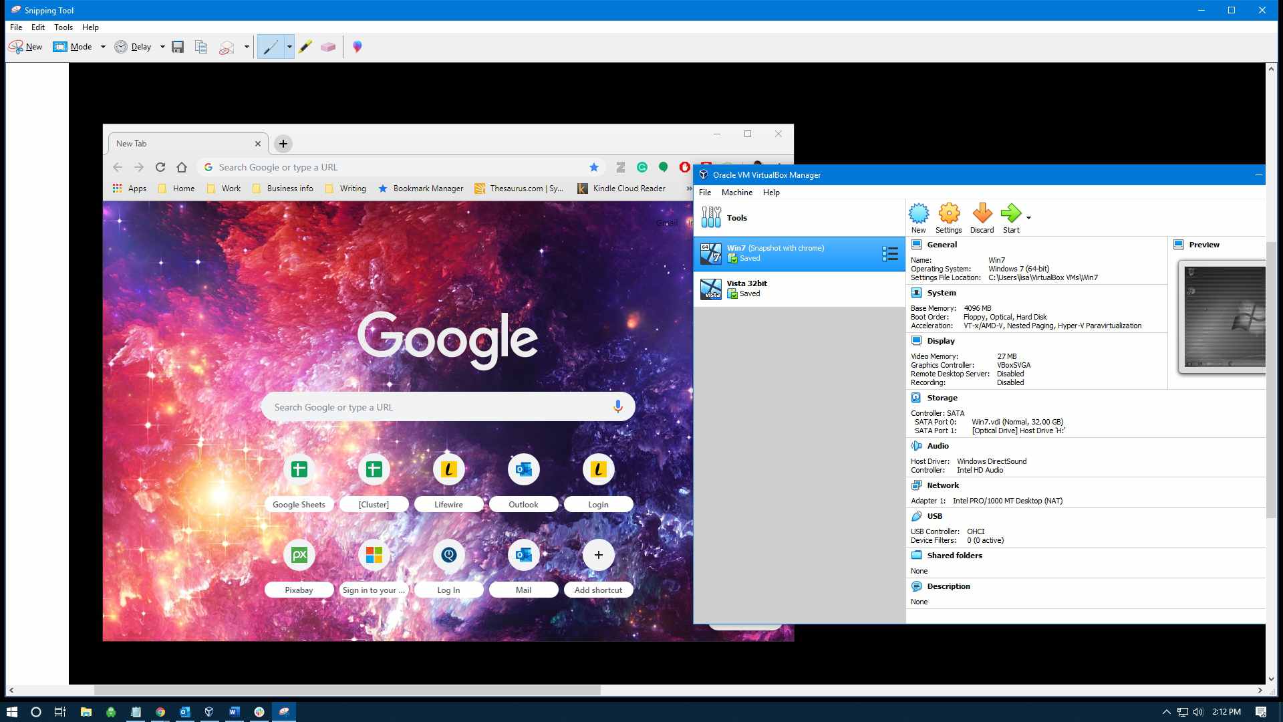
Task: Select the Vista 32bit virtual machine
Action: 799,289
